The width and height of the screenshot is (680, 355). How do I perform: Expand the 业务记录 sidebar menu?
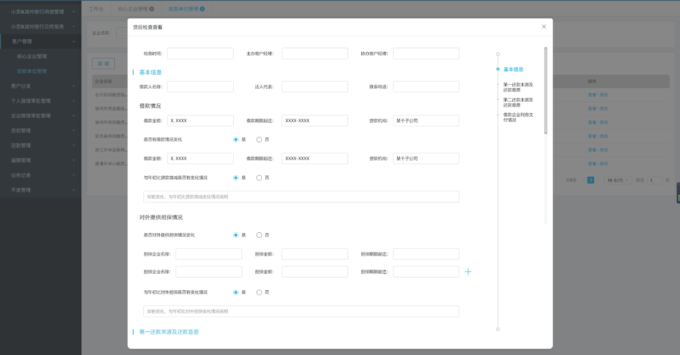click(41, 175)
